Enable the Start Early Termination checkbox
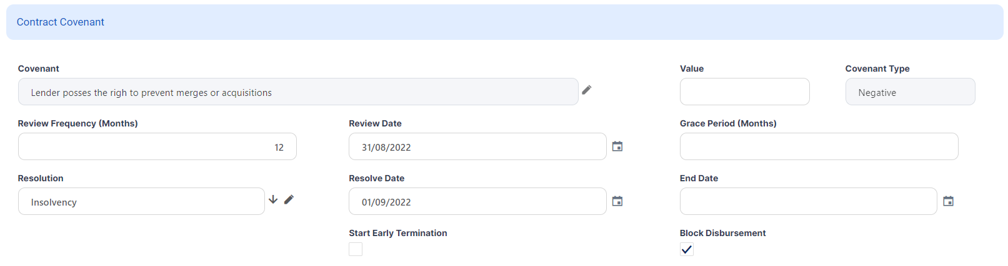 (x=356, y=249)
